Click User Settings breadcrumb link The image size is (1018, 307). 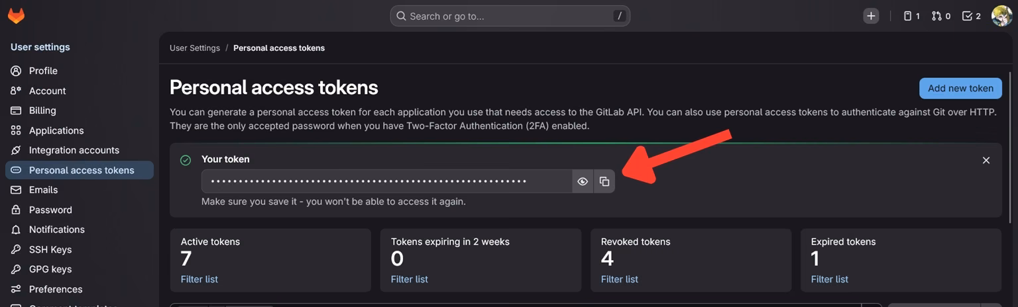point(195,48)
